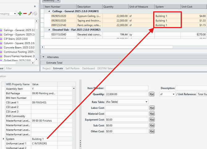Click the pin icon on left panel
This screenshot has width=207, height=149.
point(35,7)
